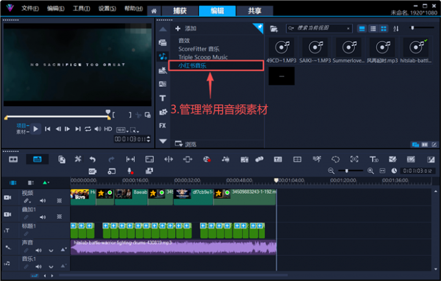
Task: Select 风再起时.mp3 audio clip
Action: pos(382,51)
